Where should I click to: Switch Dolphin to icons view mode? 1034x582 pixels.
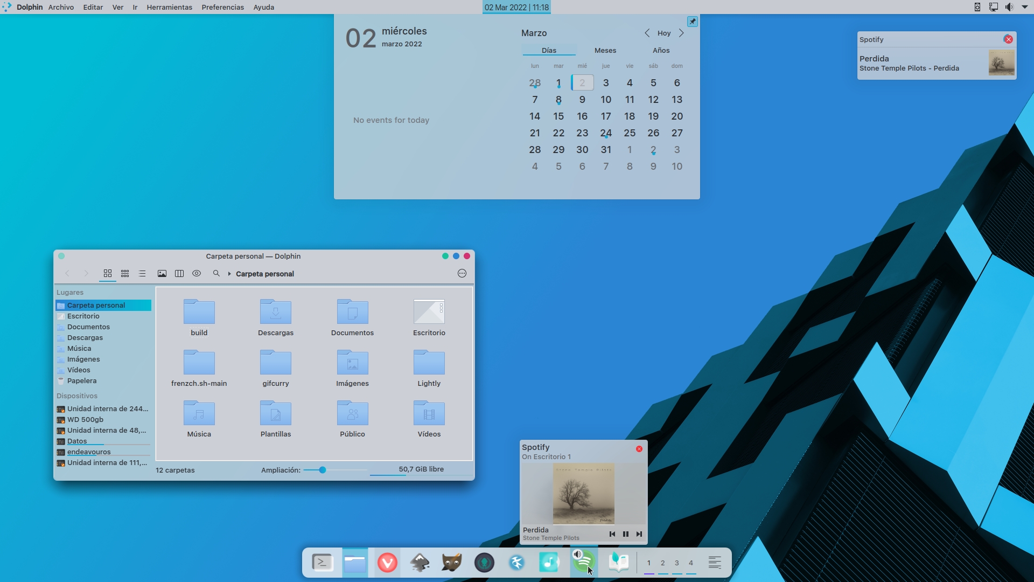point(108,274)
